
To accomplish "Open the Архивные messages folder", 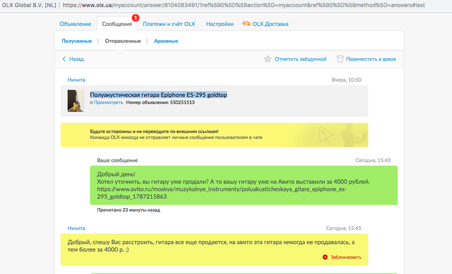I will [x=166, y=41].
